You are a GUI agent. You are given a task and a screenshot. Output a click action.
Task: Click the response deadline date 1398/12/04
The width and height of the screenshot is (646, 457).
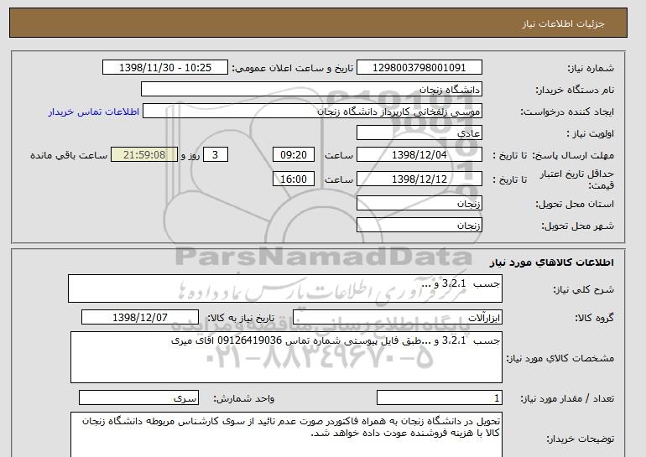click(x=419, y=155)
